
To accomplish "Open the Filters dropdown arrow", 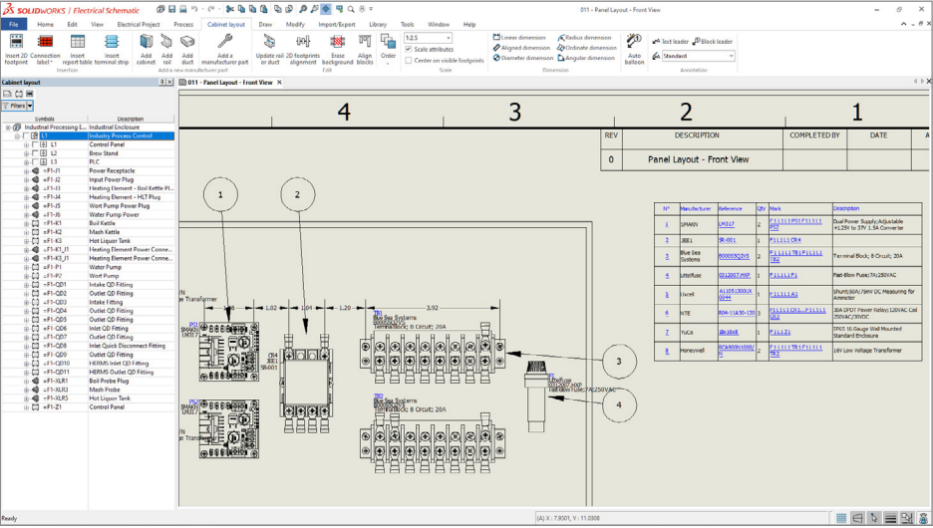I will click(x=30, y=106).
